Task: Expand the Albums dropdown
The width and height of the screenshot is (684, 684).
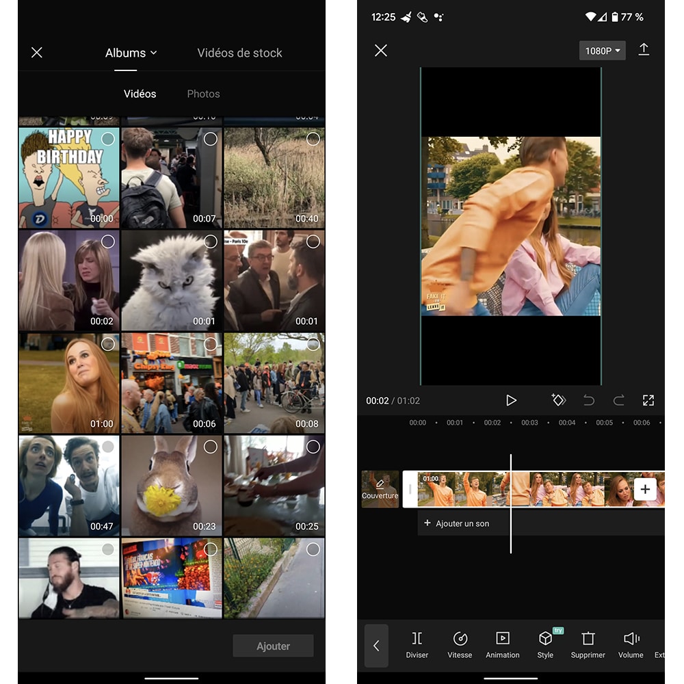Action: point(131,53)
